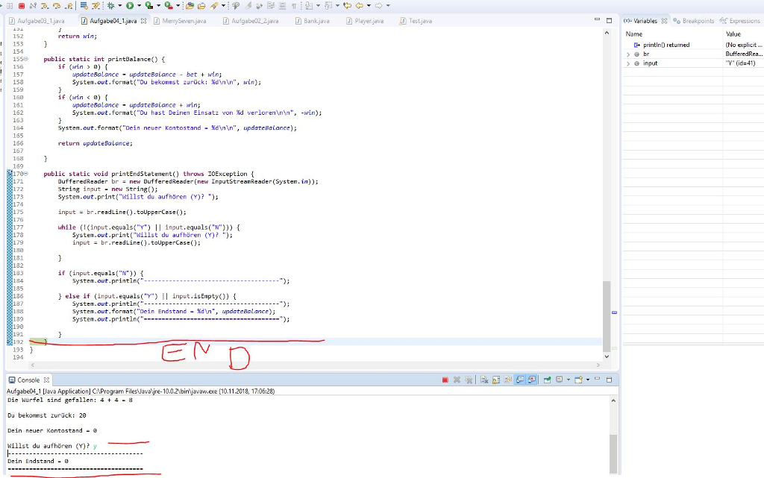
Task: Open the Run button dropdown arrow
Action: pos(140,6)
